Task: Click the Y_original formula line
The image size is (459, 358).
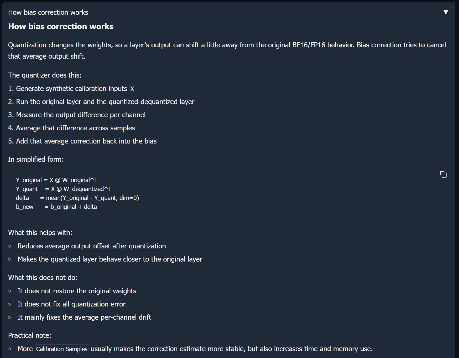Action: coord(57,180)
